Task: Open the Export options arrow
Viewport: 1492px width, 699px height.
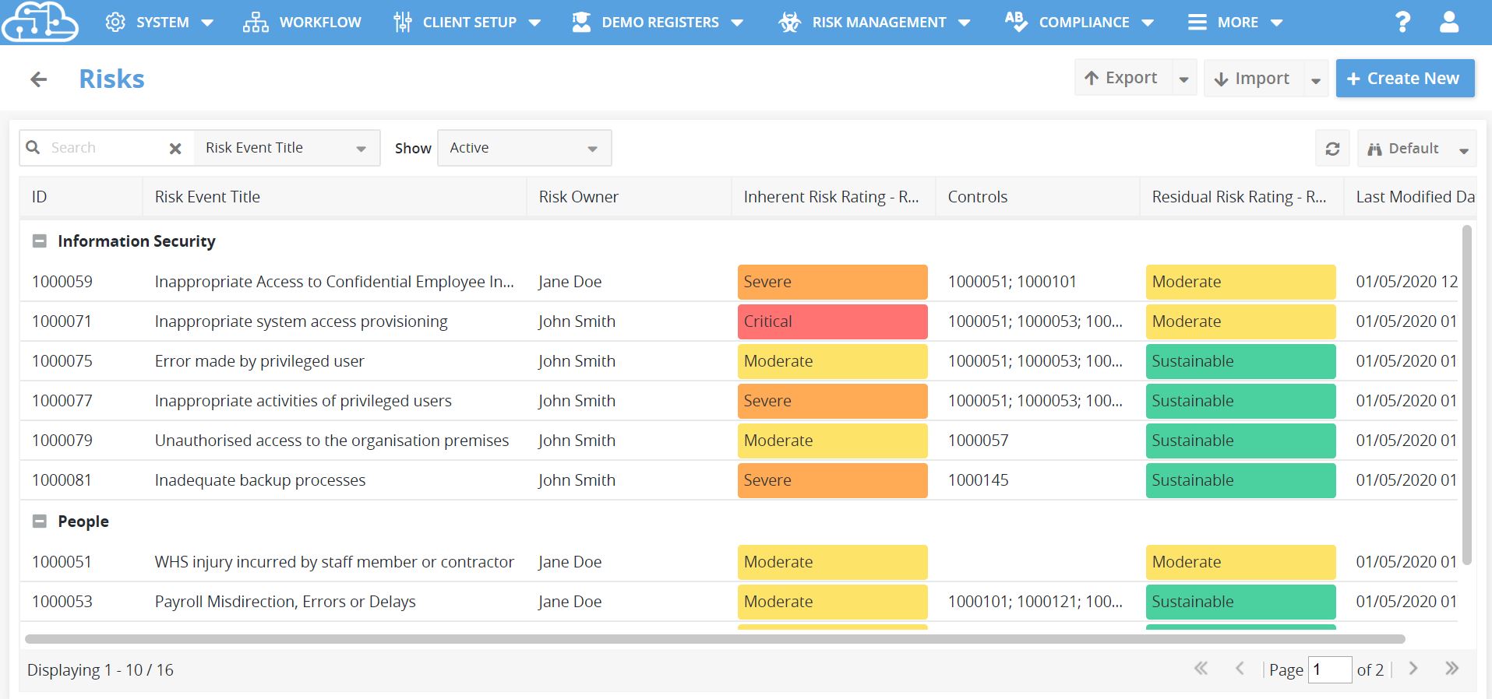Action: pyautogui.click(x=1183, y=79)
